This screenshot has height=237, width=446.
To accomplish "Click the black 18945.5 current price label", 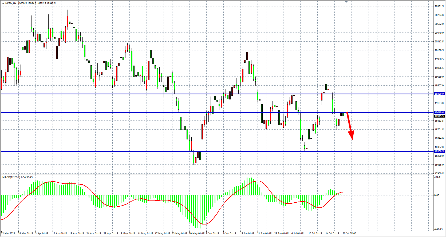I will [x=439, y=116].
